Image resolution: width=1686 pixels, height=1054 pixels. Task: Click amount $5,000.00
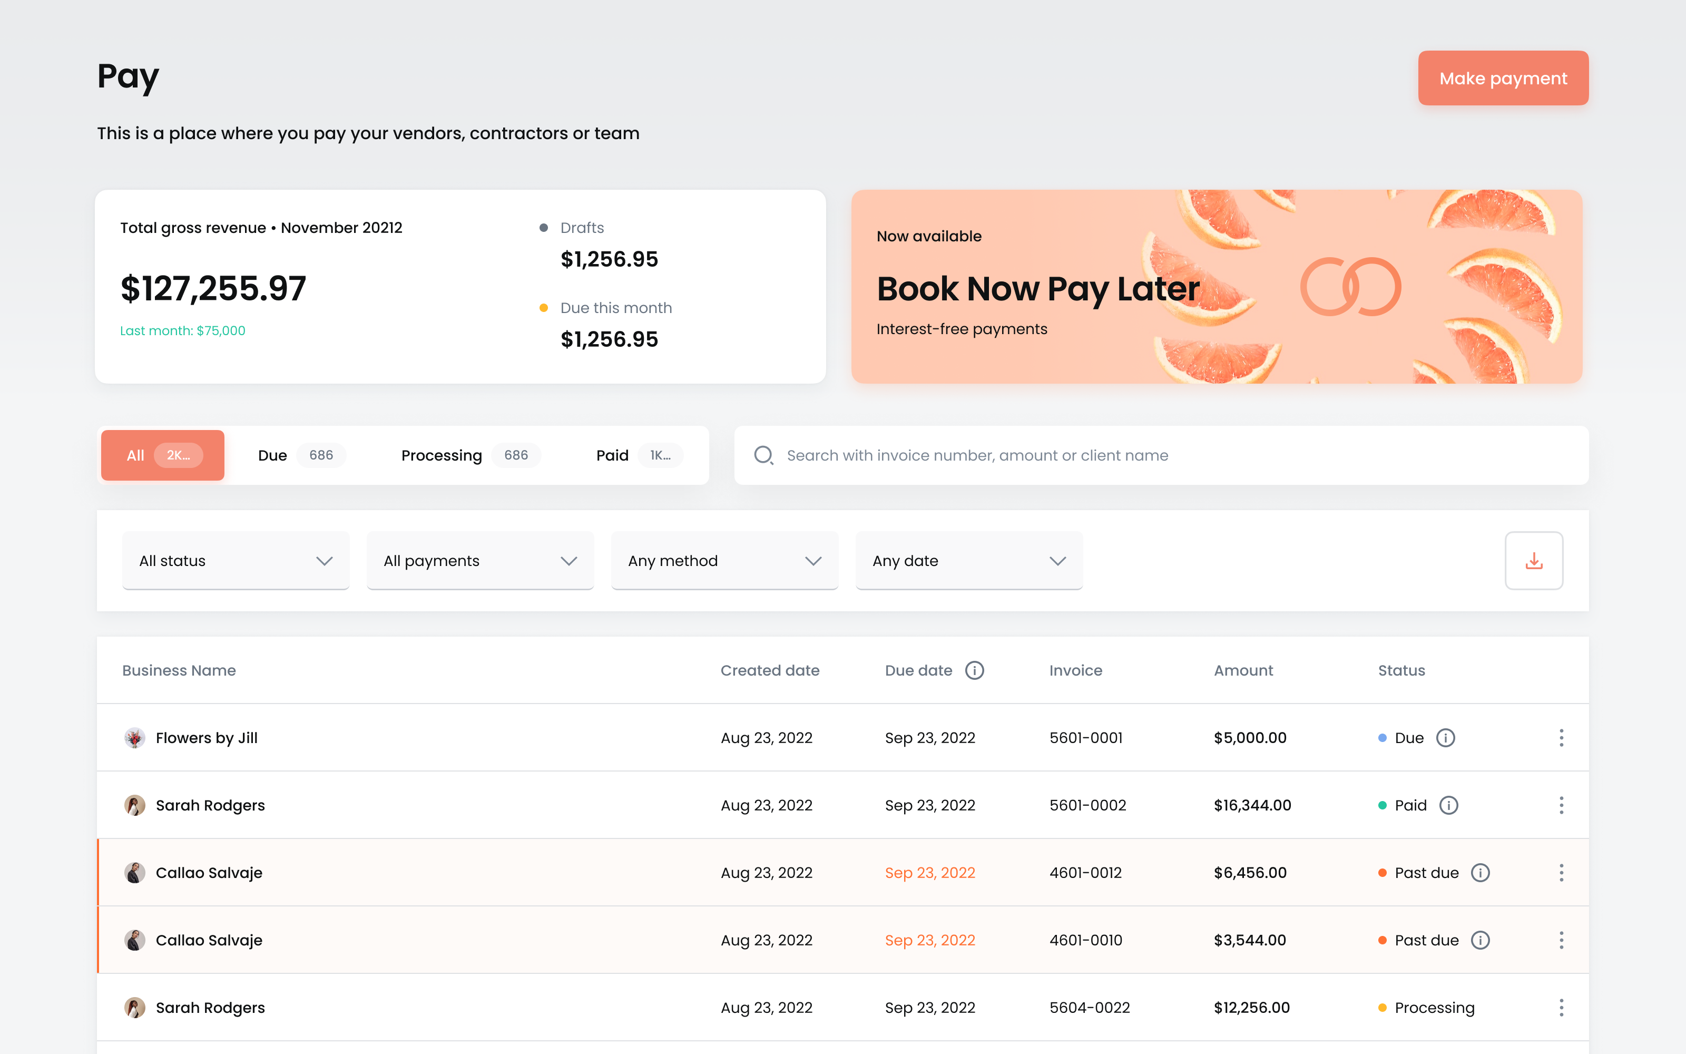coord(1250,737)
